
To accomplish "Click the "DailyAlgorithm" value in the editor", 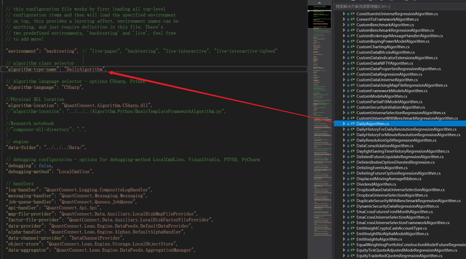I will (84, 69).
